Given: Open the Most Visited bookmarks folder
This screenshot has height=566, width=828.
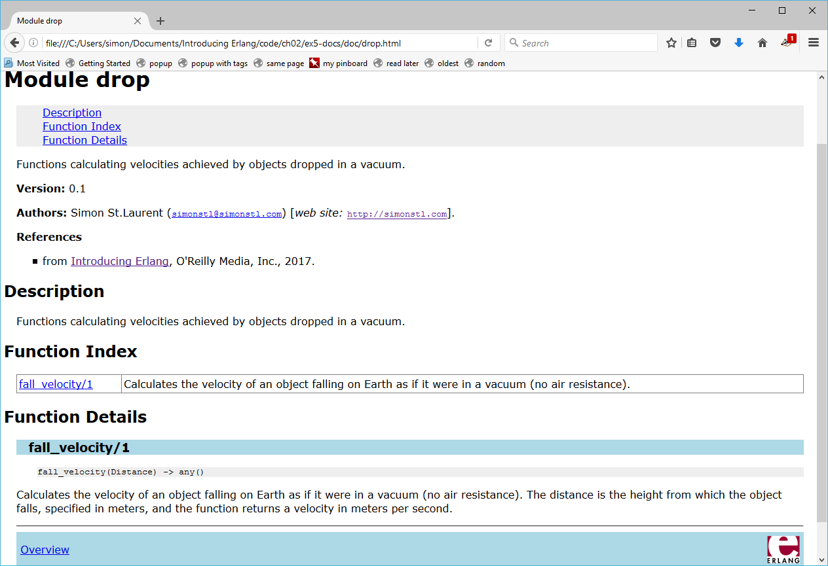Looking at the screenshot, I should pyautogui.click(x=32, y=63).
